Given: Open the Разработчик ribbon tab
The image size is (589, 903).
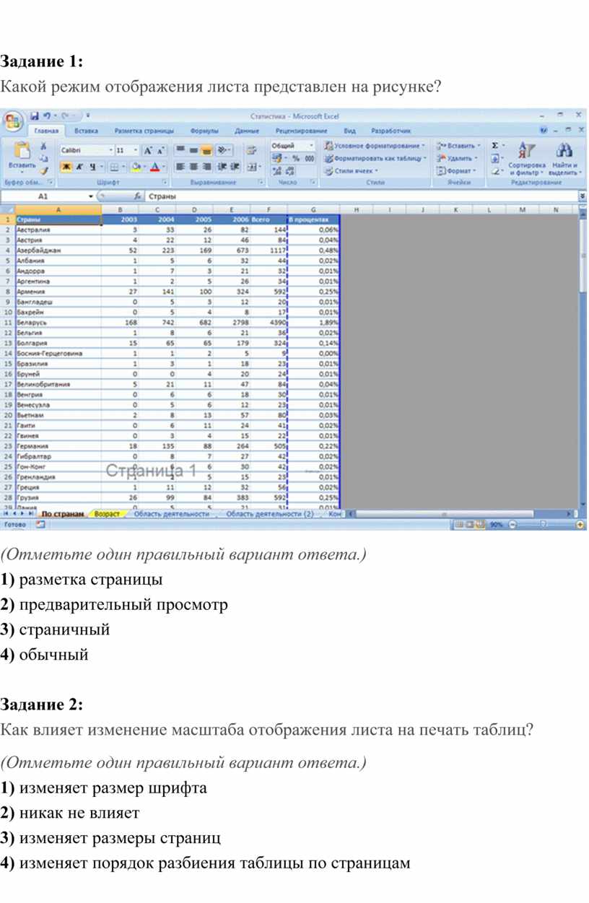Looking at the screenshot, I should point(391,131).
